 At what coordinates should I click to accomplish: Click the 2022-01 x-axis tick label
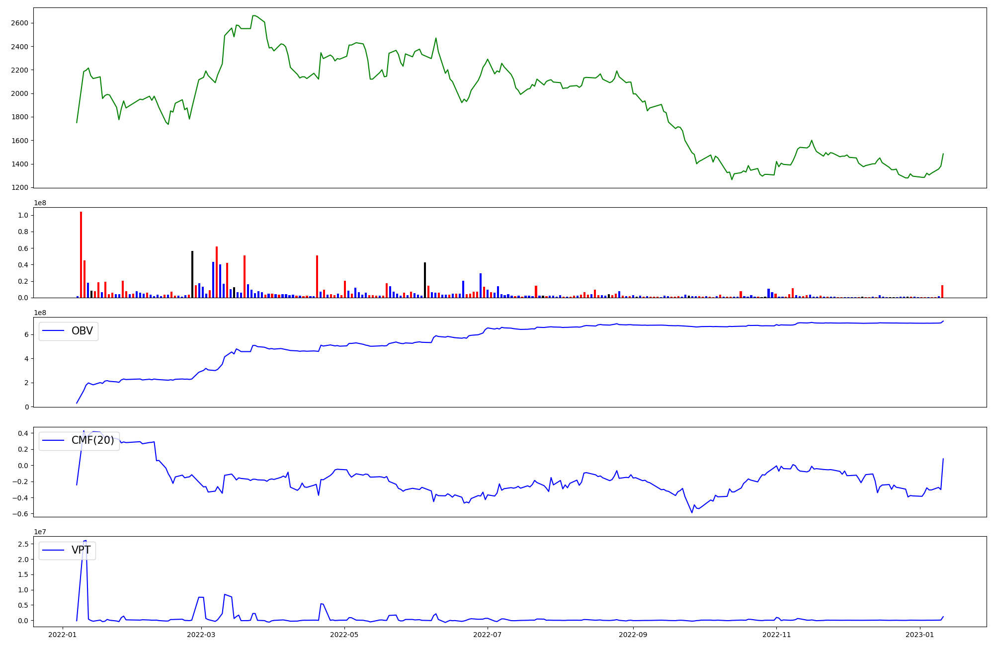click(63, 635)
